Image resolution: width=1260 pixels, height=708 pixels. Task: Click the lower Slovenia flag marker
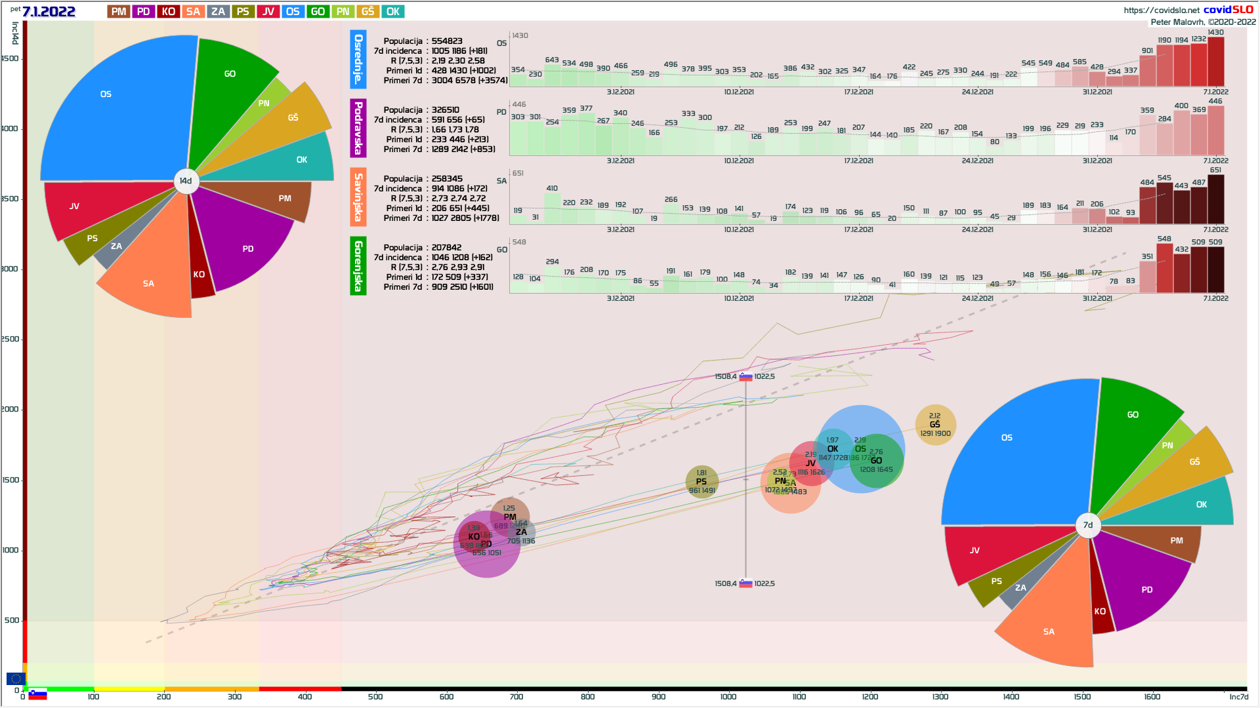pyautogui.click(x=745, y=583)
